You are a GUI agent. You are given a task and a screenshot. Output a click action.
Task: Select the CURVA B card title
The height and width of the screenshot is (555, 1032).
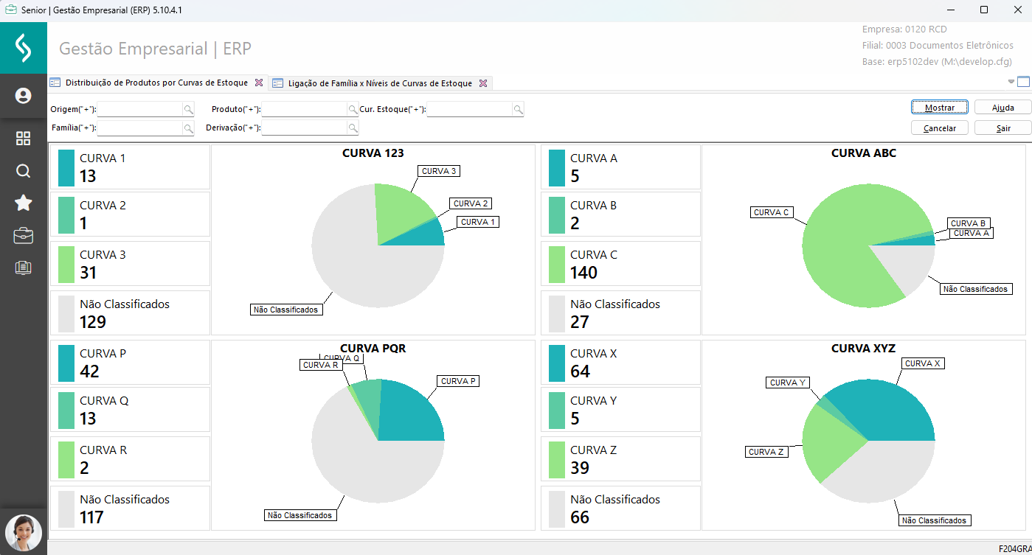(x=593, y=206)
